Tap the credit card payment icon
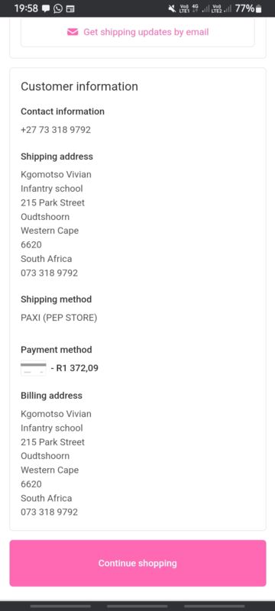 pos(33,368)
